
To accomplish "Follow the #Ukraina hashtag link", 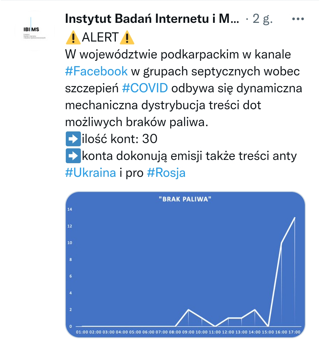I will (x=90, y=173).
